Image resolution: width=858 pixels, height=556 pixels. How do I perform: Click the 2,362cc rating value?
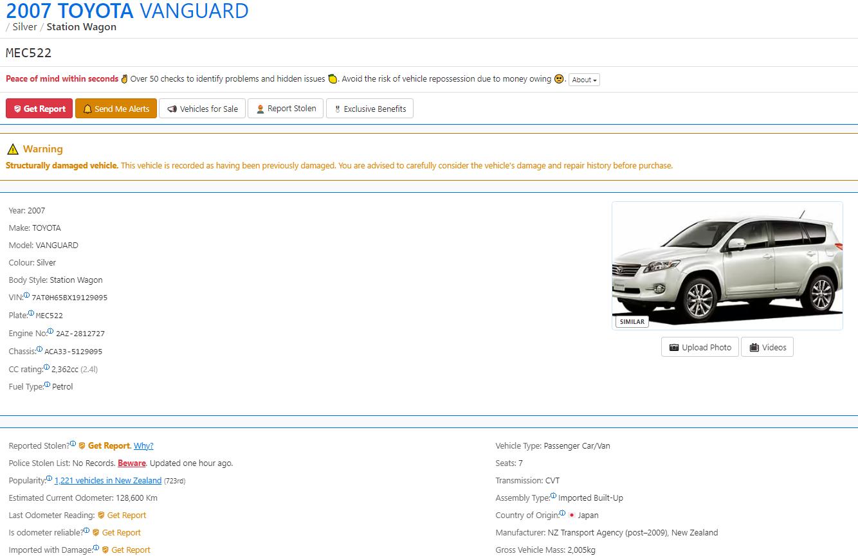pyautogui.click(x=65, y=370)
